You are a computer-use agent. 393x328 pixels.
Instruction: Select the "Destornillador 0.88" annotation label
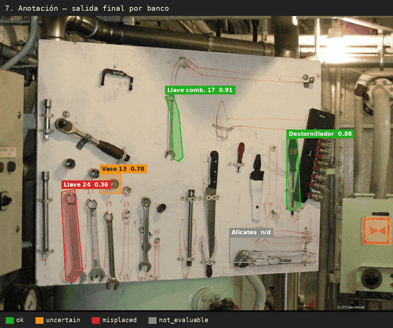[x=320, y=134]
